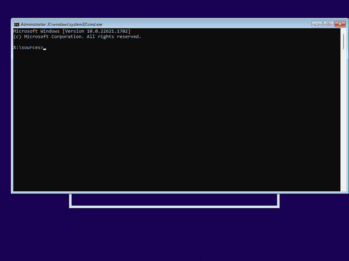Click inside the black console output area
This screenshot has width=349, height=261.
point(170,119)
